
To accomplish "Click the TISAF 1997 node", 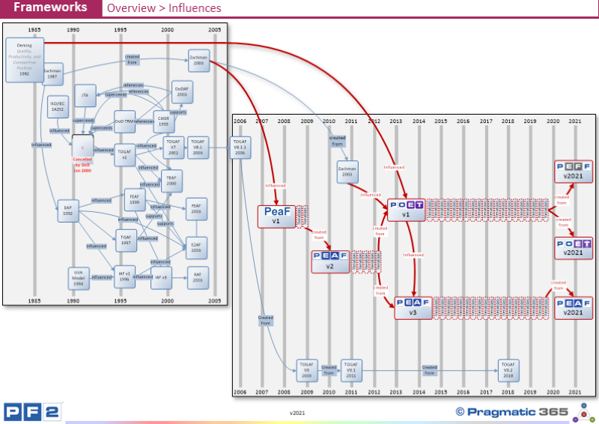I will point(126,240).
